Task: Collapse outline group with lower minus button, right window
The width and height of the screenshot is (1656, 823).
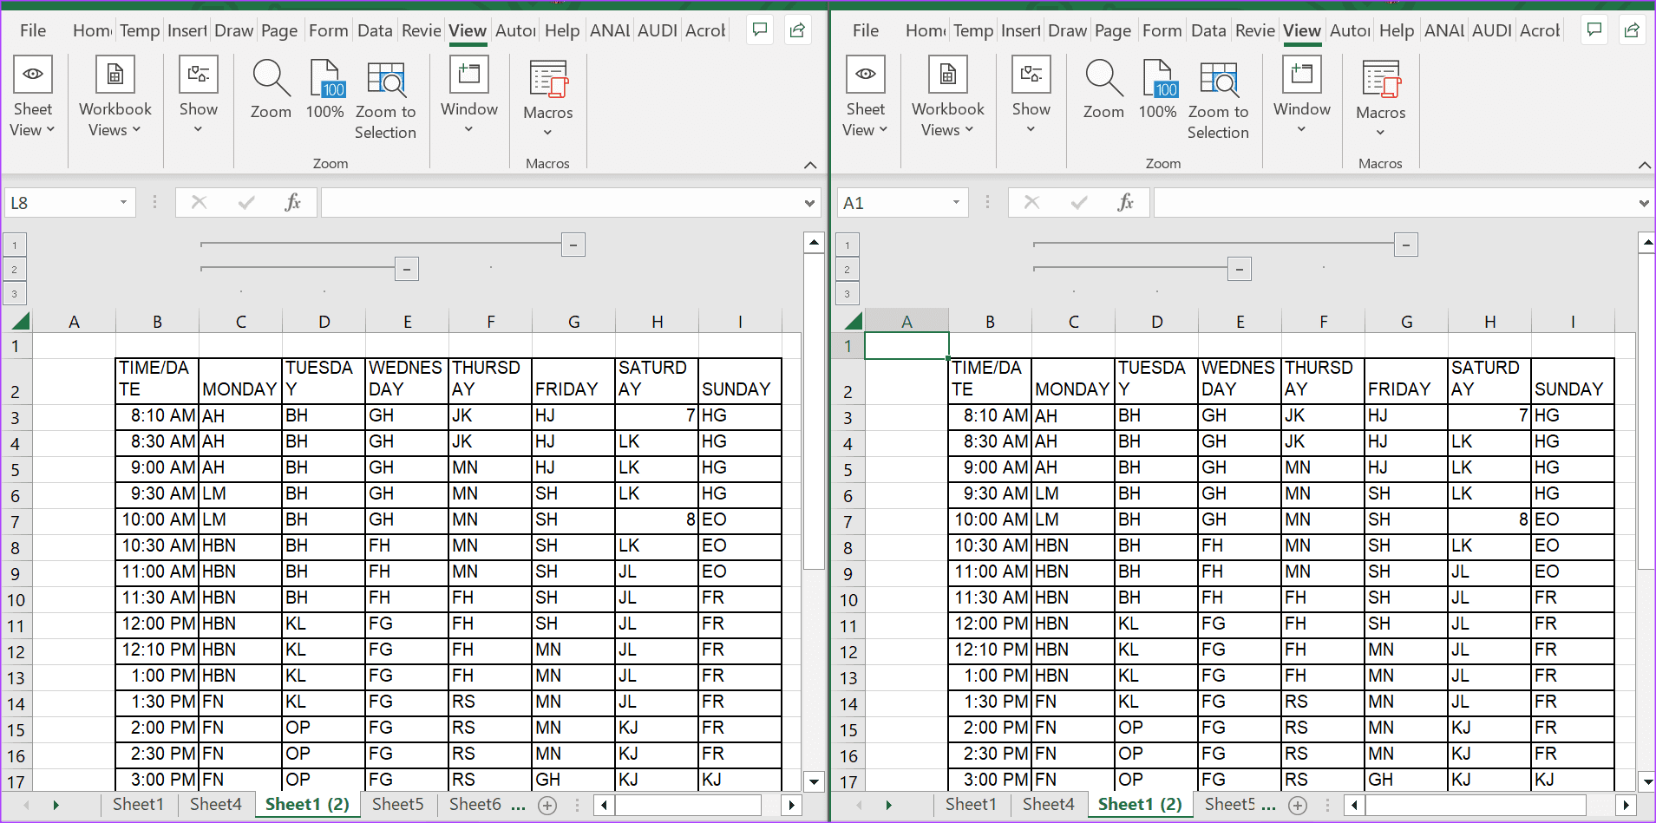Action: coord(1240,269)
